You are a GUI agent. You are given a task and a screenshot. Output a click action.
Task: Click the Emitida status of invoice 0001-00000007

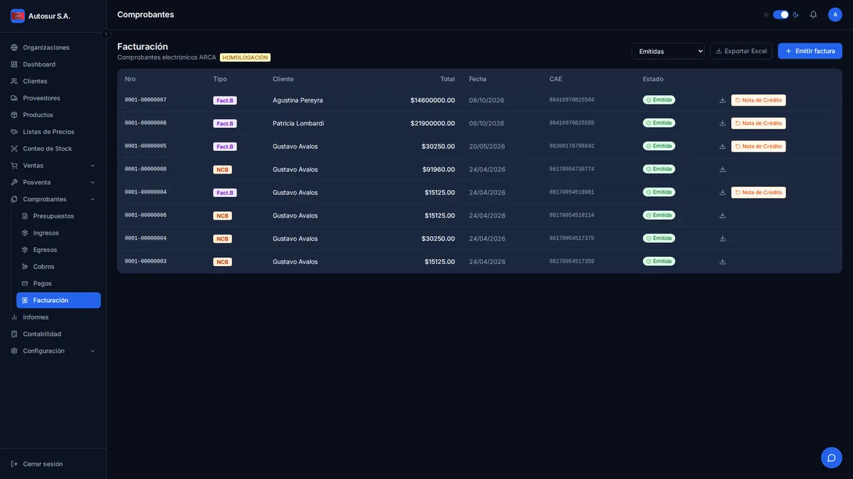click(659, 100)
